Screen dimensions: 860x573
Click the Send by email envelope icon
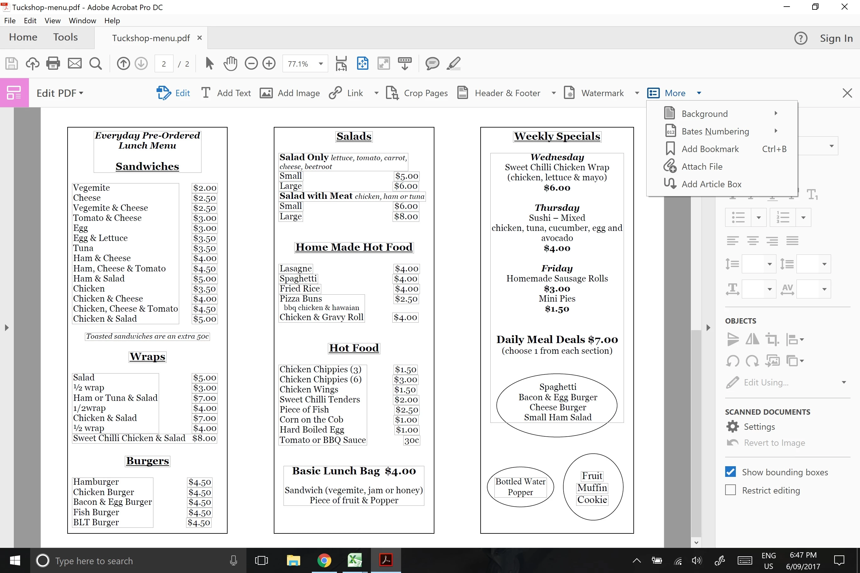[x=74, y=63]
